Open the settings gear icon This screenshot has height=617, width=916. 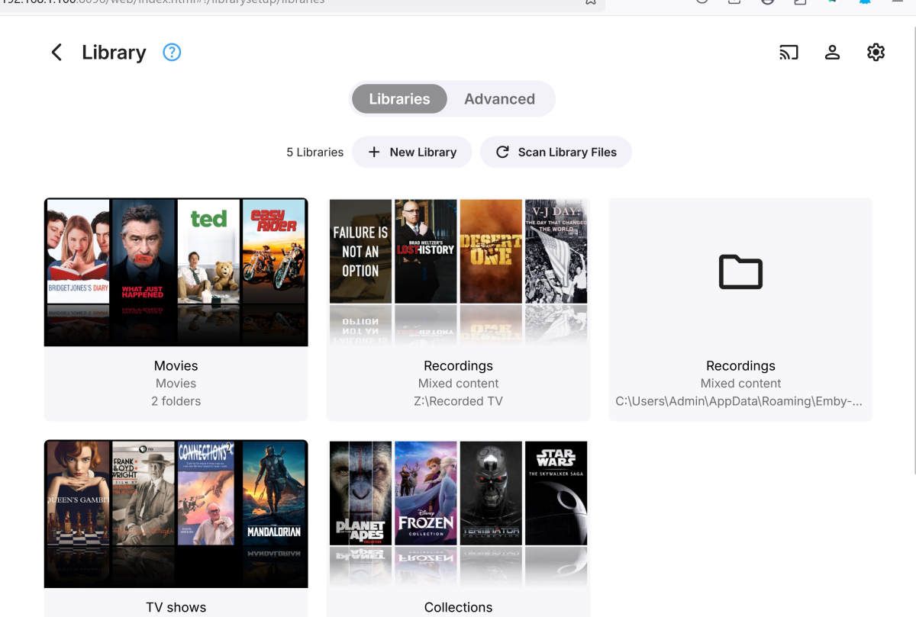coord(876,52)
